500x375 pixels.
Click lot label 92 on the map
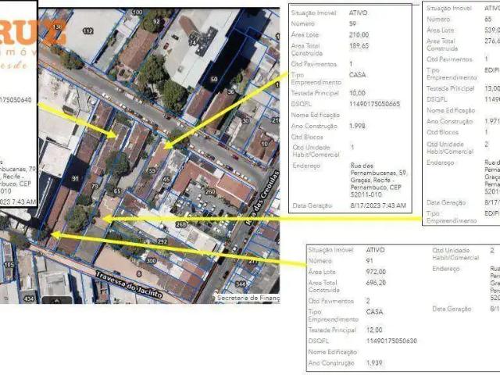click(156, 22)
